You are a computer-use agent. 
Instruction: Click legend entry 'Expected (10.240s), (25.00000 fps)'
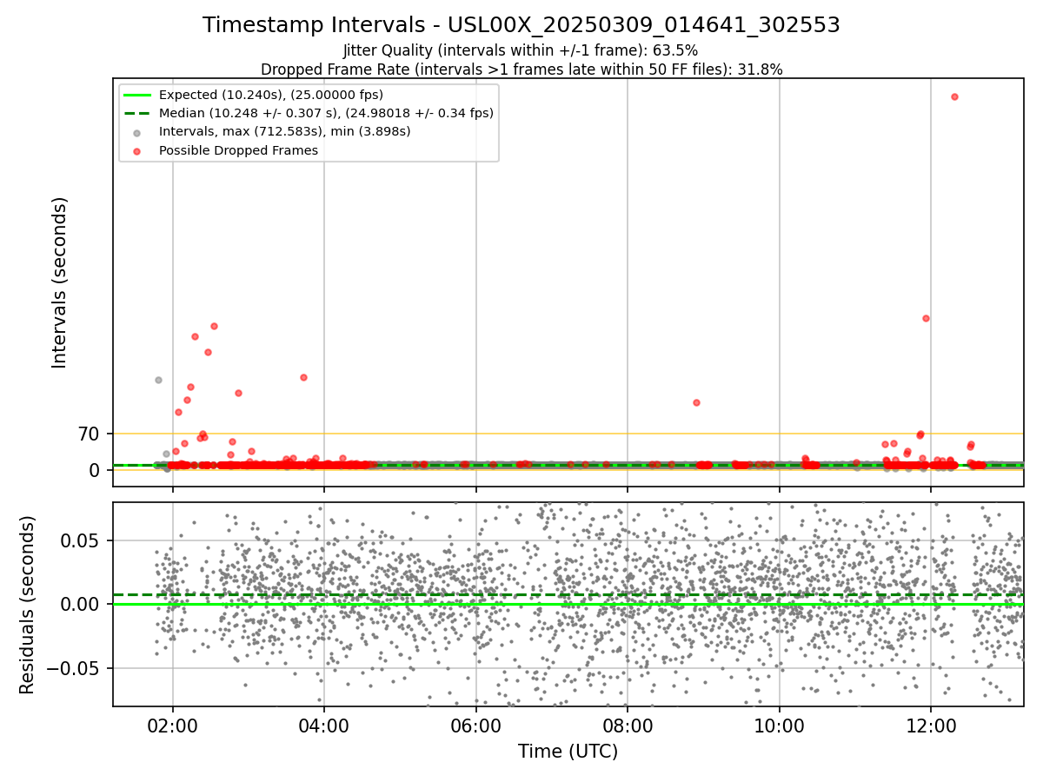(x=271, y=95)
